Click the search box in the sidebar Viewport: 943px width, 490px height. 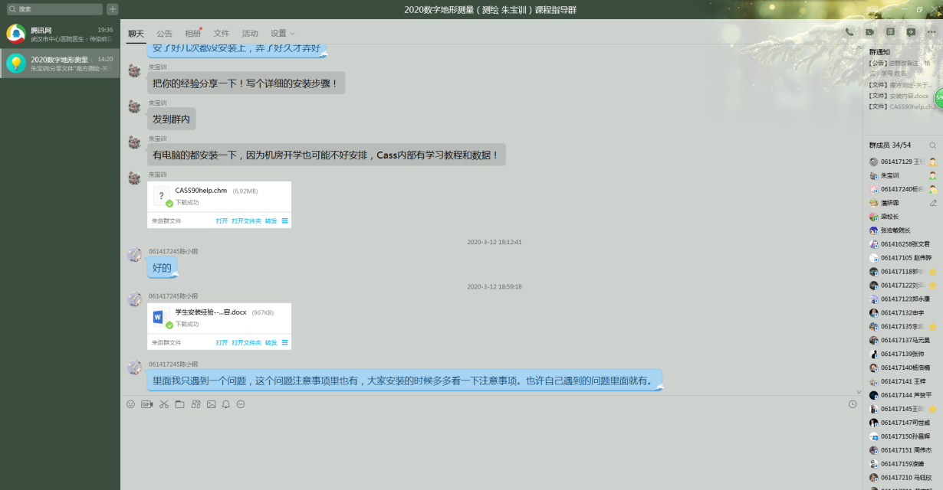click(54, 9)
